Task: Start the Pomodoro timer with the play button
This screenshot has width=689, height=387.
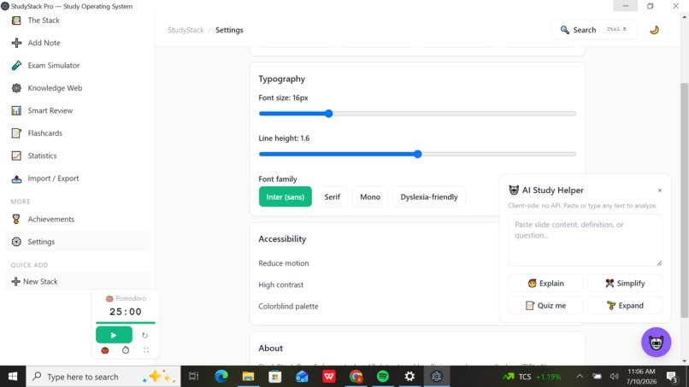Action: coord(114,335)
